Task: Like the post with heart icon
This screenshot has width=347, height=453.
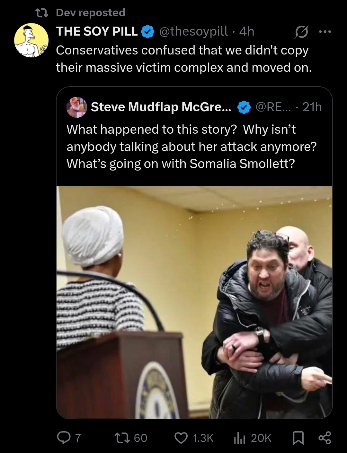Action: (x=181, y=438)
